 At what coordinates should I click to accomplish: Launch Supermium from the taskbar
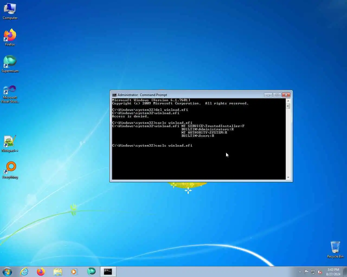tap(91, 271)
